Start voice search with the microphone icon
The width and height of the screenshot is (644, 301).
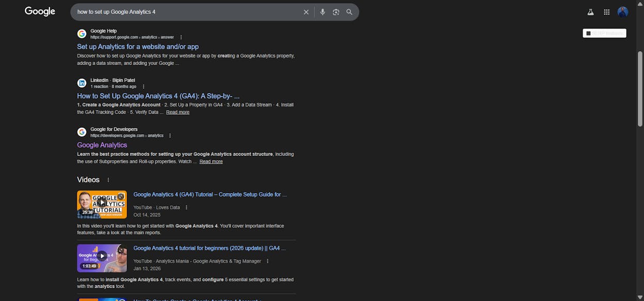point(323,12)
